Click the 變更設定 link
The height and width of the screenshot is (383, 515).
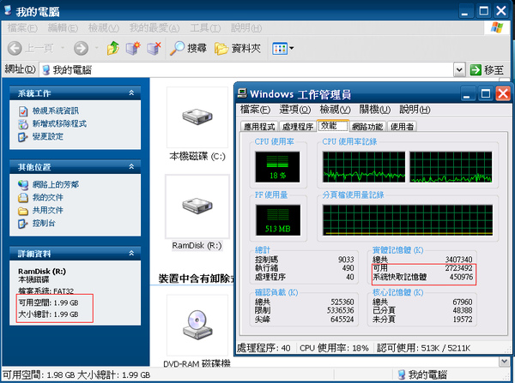(47, 136)
